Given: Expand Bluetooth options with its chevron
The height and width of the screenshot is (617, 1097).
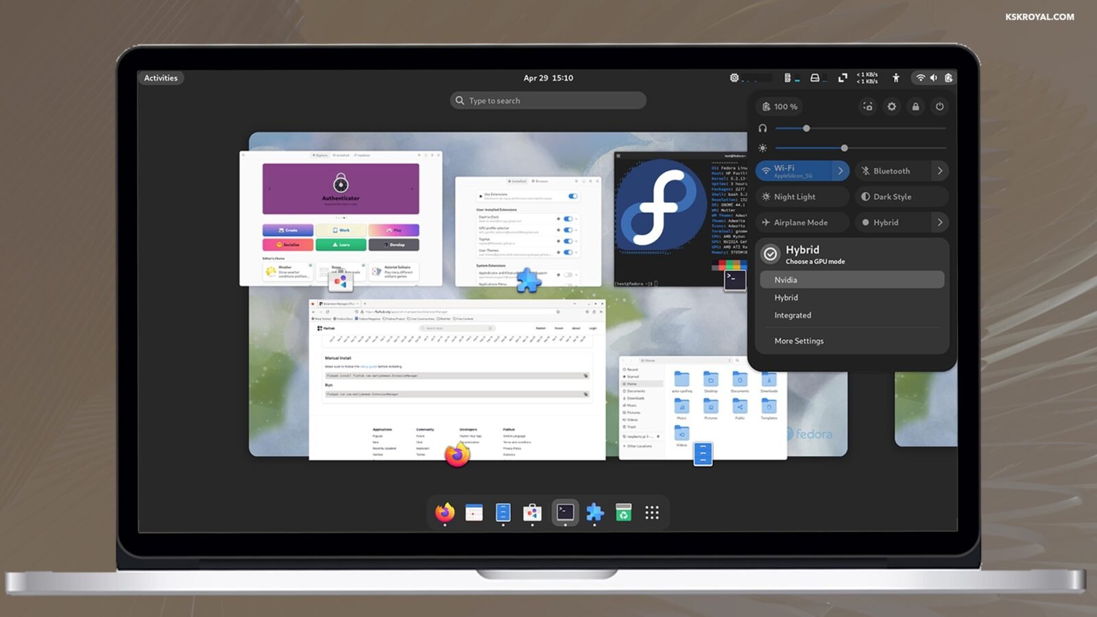Looking at the screenshot, I should [941, 171].
